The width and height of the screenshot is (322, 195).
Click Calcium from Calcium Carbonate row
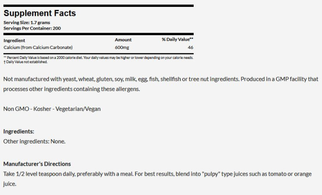(38, 47)
